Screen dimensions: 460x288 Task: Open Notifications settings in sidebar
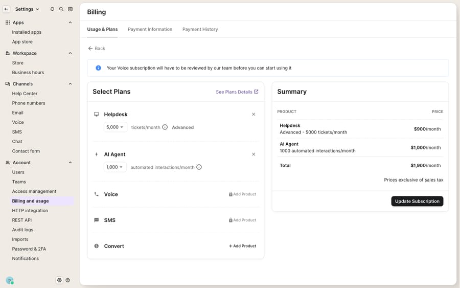[25, 258]
